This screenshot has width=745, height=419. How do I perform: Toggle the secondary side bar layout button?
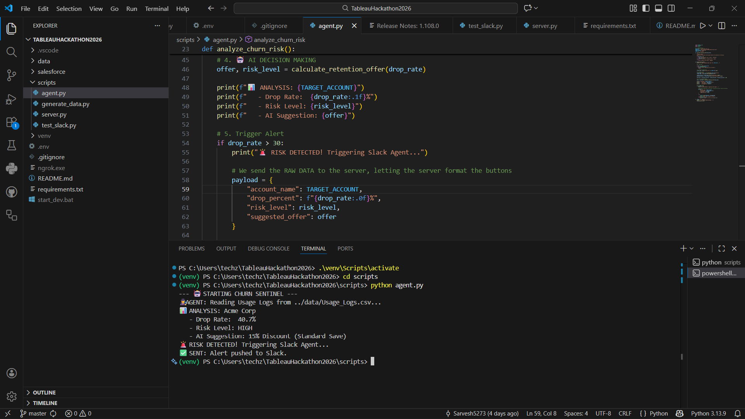(x=671, y=8)
